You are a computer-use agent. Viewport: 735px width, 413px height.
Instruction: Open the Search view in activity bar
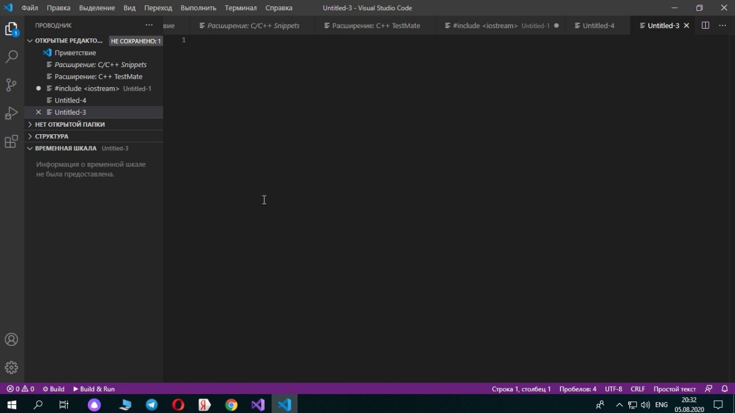[11, 57]
